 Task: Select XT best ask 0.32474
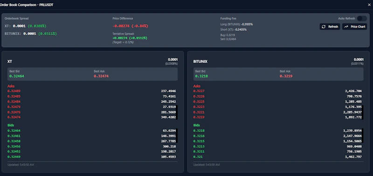(101, 76)
